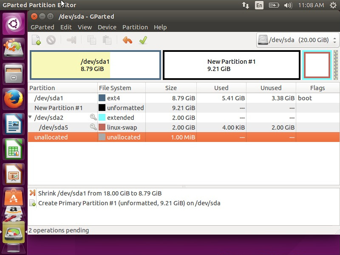Launch the Ubuntu installer from launcher
The width and height of the screenshot is (340, 255).
(14, 48)
